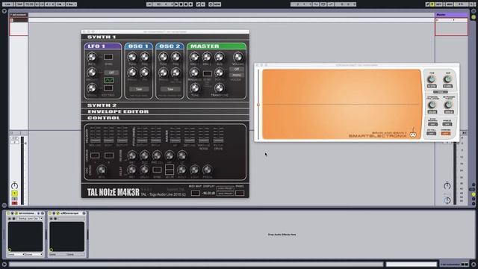Click the oscilloscope Time knob
478x269 pixels.
(x=432, y=79)
